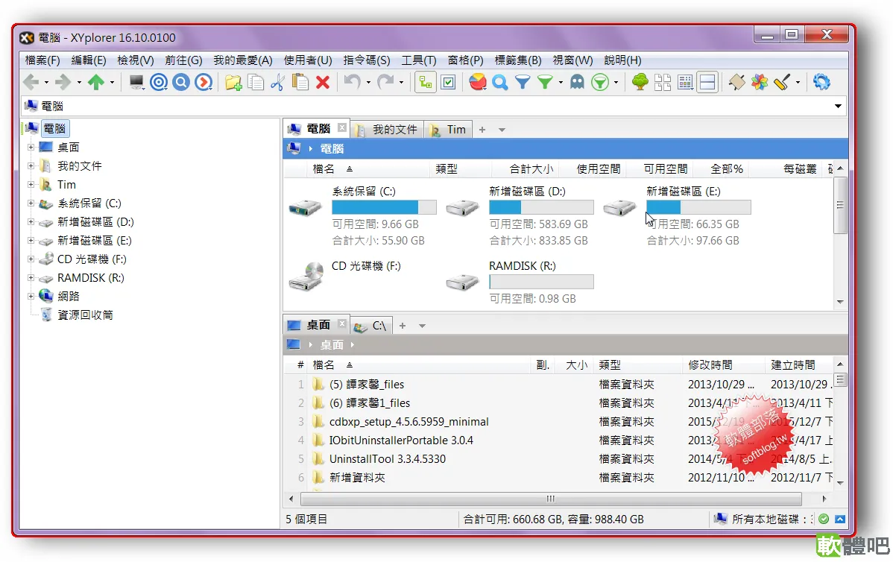Click the computer drives toolbar icon
The height and width of the screenshot is (562, 893).
(136, 83)
